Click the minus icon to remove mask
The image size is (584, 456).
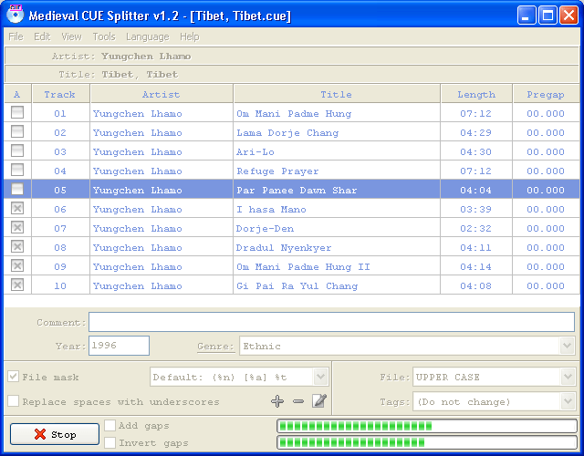[298, 401]
